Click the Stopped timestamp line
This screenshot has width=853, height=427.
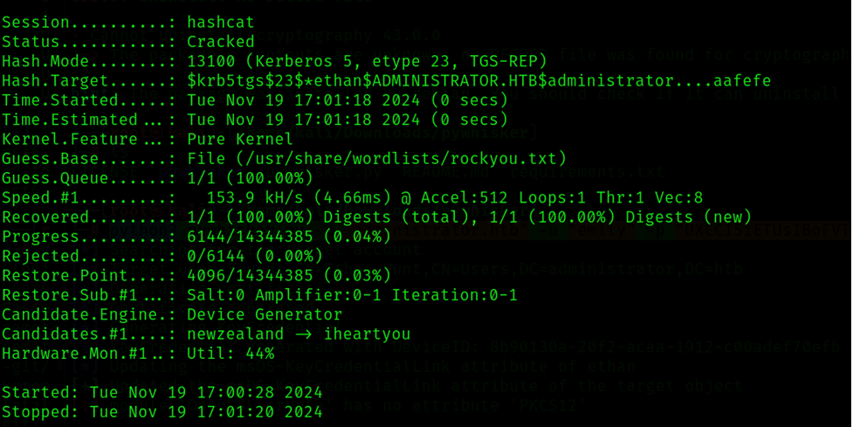(x=162, y=412)
